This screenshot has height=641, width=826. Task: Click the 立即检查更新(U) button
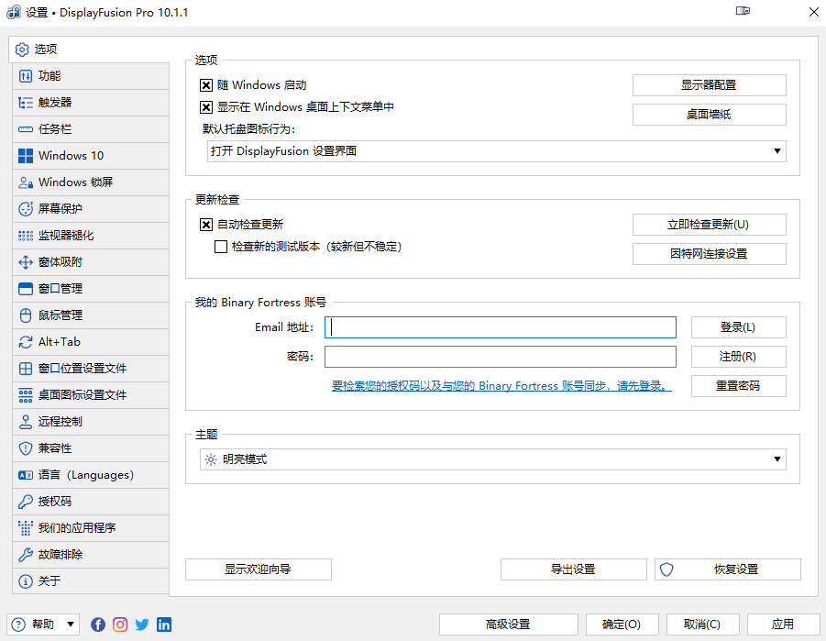pos(709,225)
